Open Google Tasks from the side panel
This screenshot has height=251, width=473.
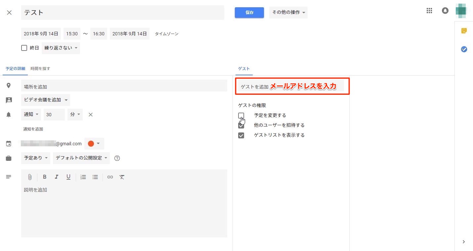click(x=464, y=49)
